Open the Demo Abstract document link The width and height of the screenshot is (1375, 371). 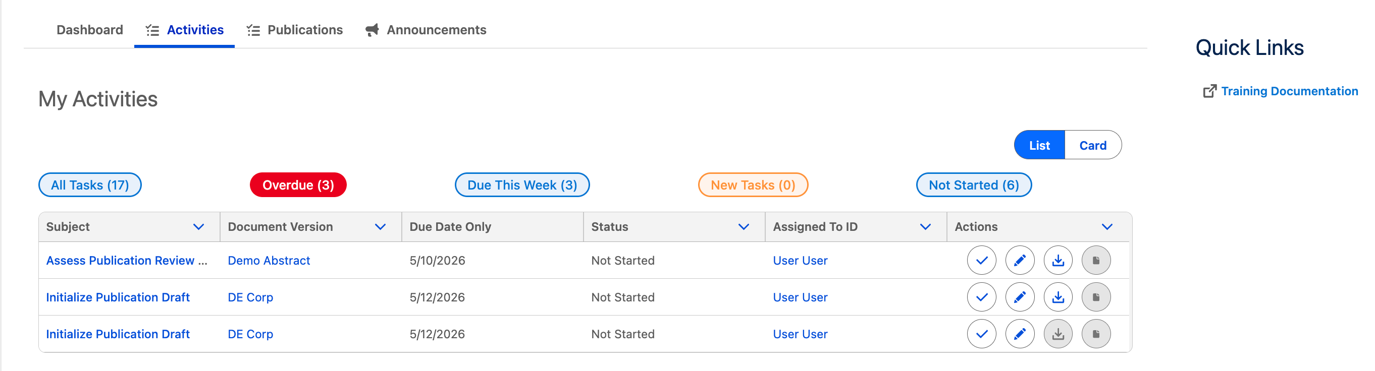269,260
